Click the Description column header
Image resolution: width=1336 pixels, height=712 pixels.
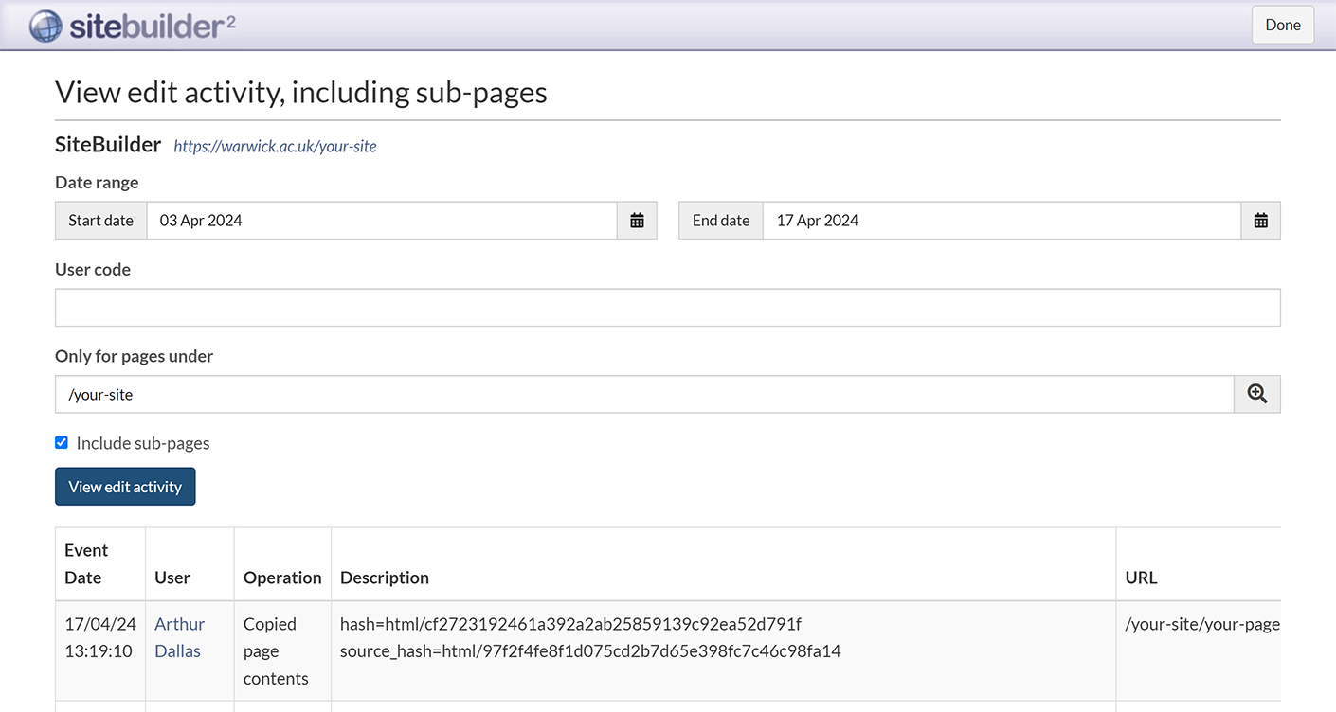tap(385, 578)
